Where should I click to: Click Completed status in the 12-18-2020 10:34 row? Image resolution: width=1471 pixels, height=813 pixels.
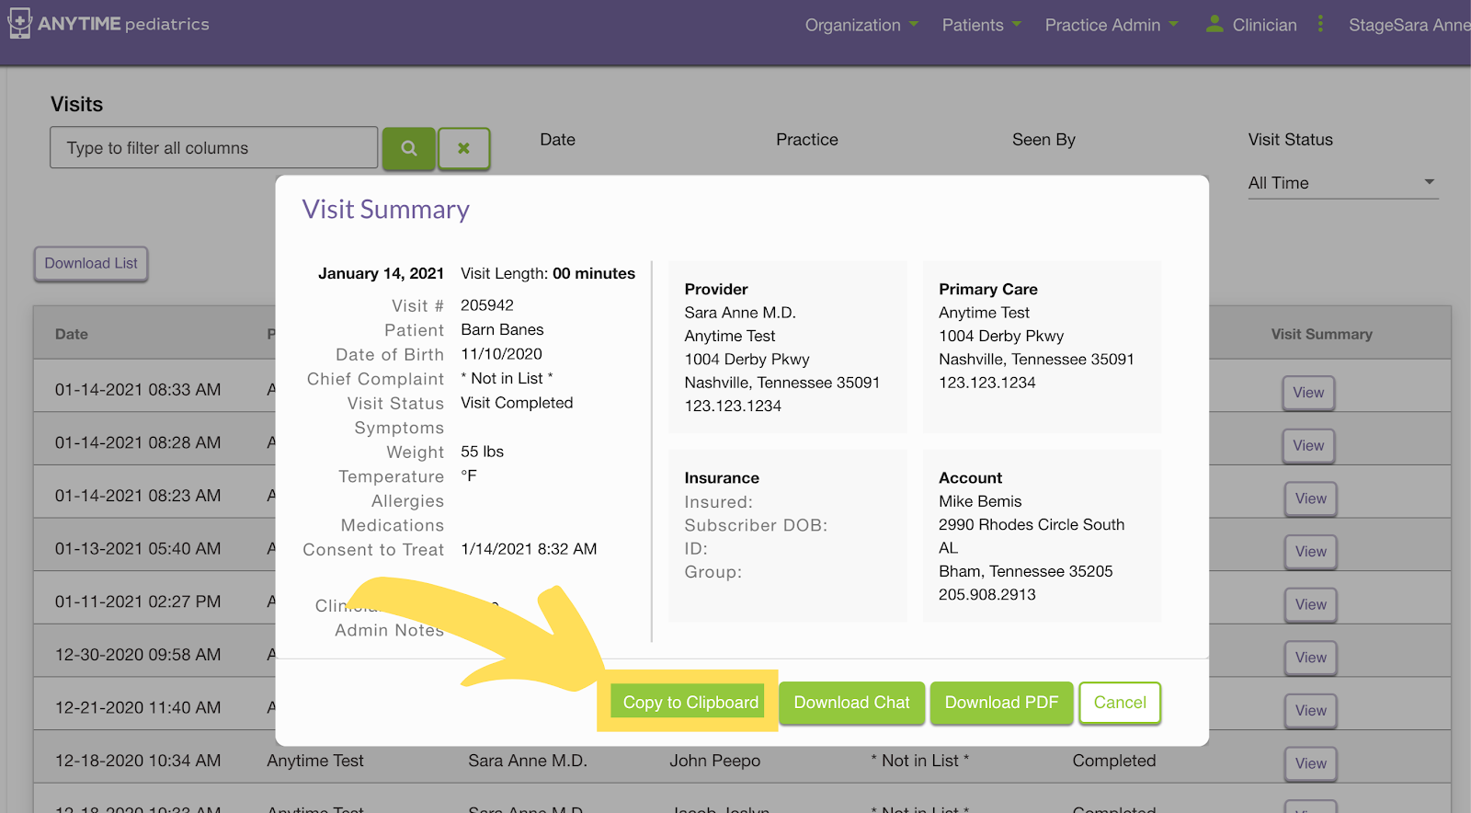(x=1113, y=761)
